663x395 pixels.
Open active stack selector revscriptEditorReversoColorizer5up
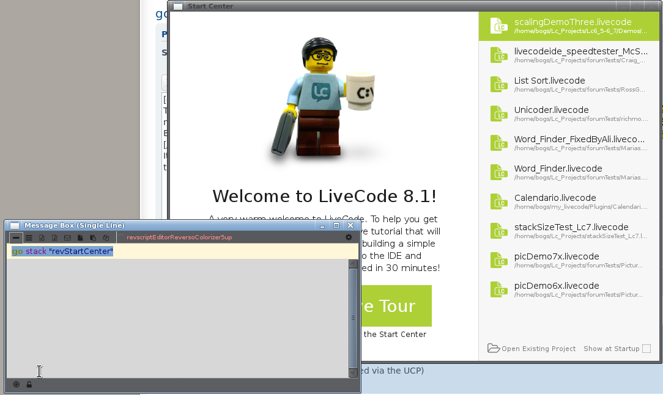tap(179, 237)
